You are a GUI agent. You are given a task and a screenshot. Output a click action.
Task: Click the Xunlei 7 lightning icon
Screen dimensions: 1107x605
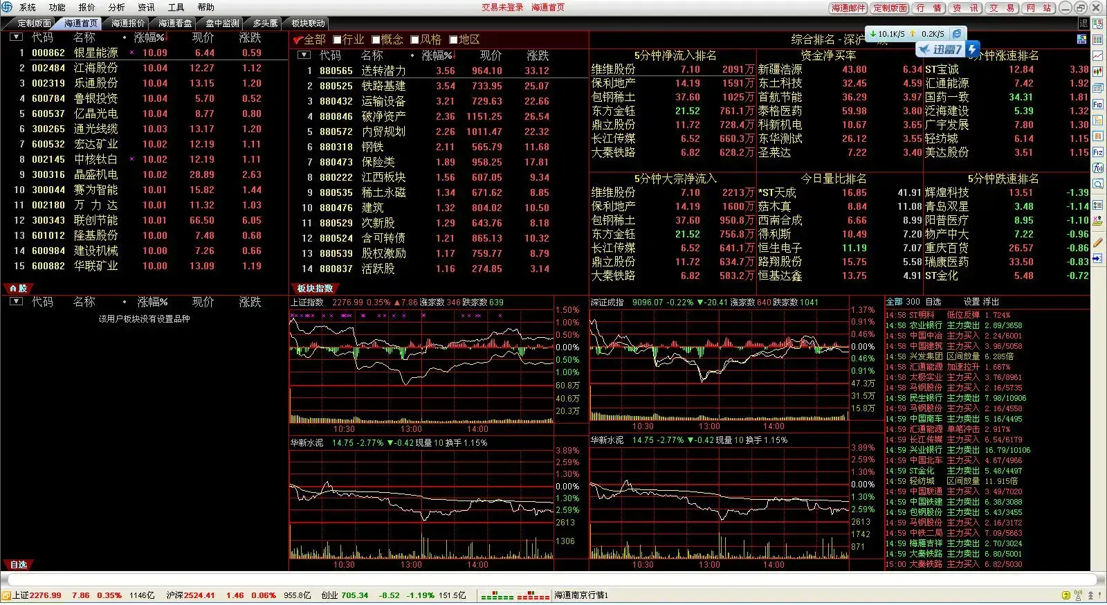tap(973, 49)
